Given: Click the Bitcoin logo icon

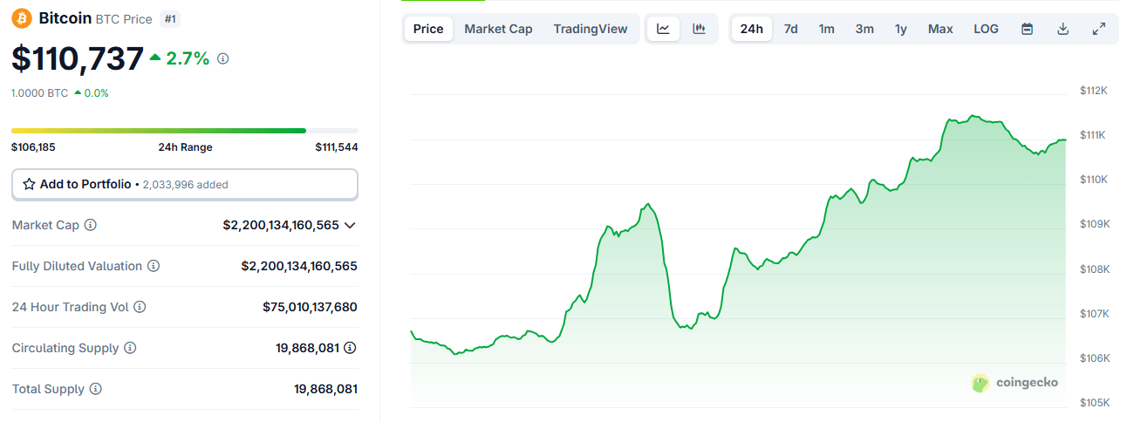Looking at the screenshot, I should click(22, 18).
